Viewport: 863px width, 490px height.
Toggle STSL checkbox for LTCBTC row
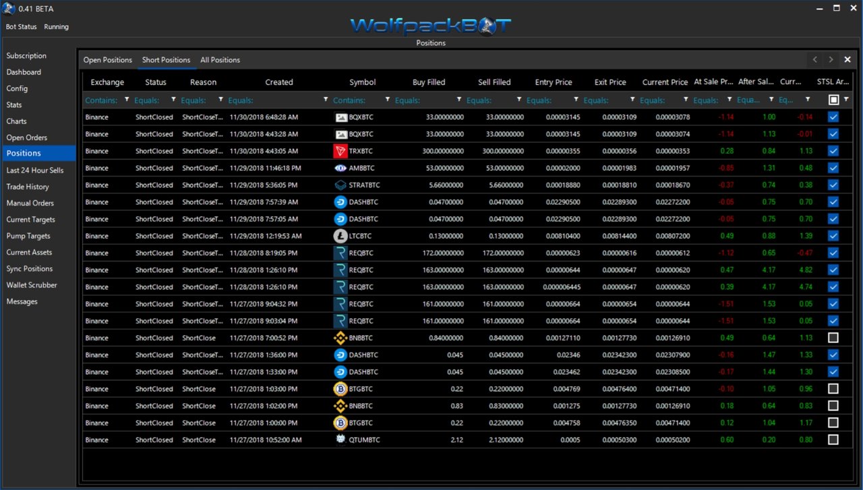coord(833,236)
